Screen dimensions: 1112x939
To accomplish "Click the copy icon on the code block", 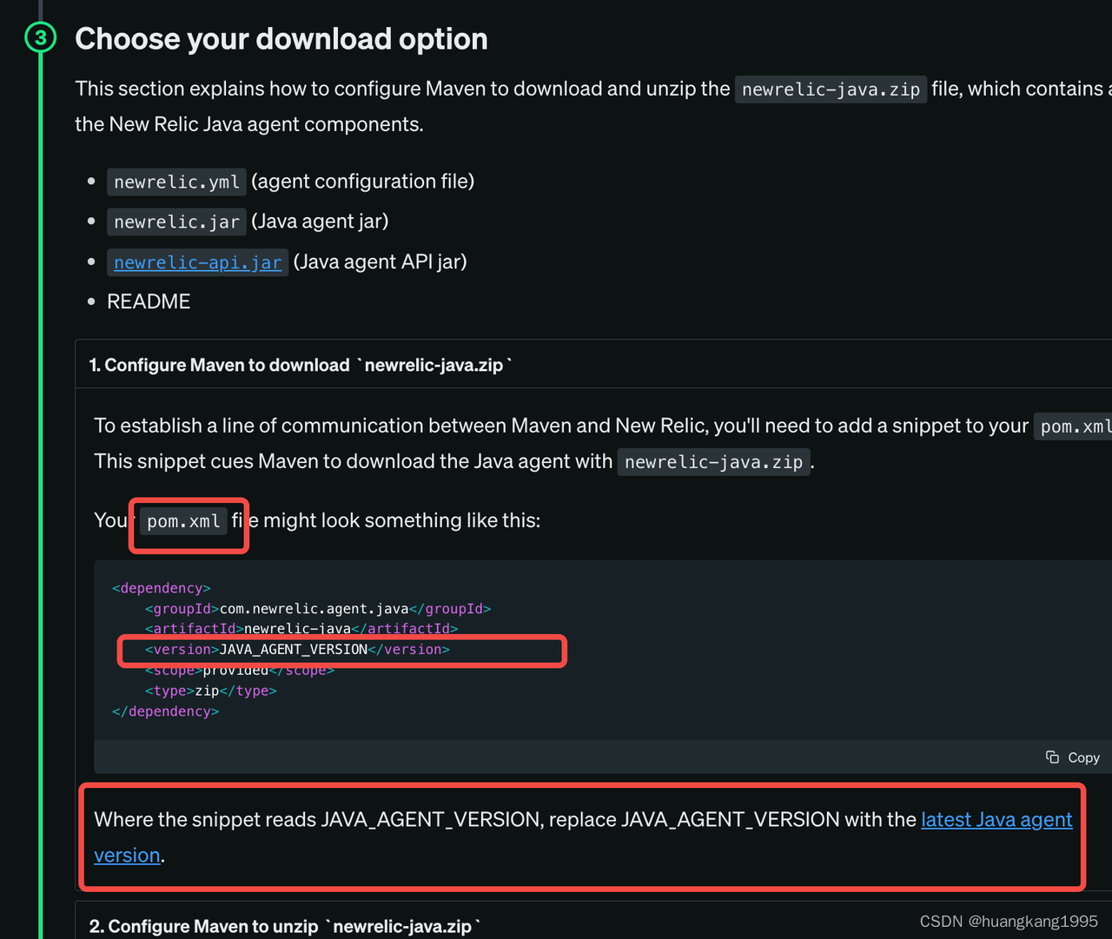I will pyautogui.click(x=1052, y=757).
